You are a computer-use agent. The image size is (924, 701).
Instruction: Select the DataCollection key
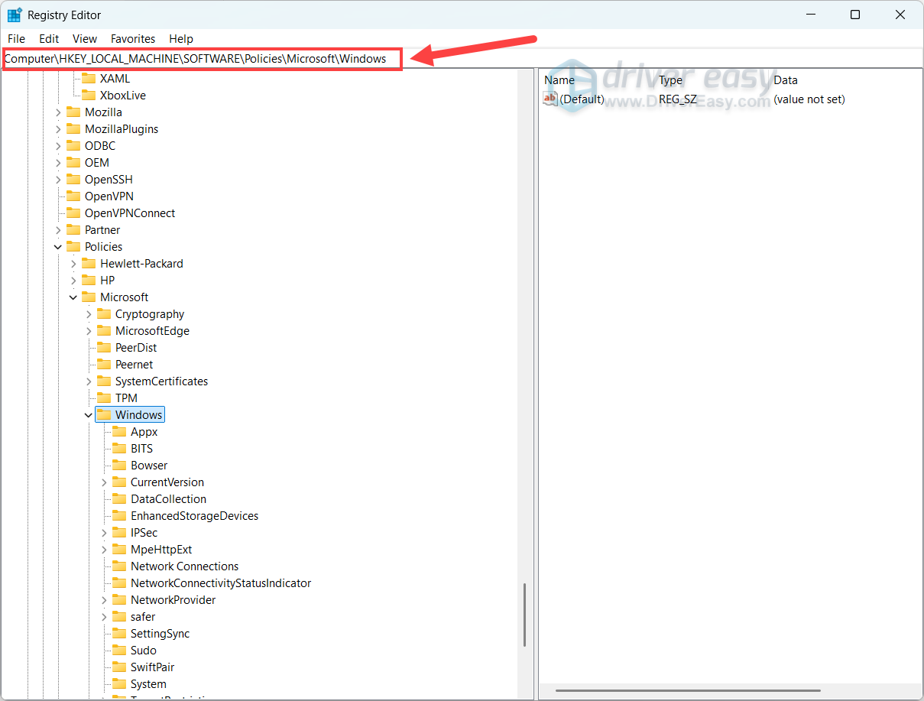(x=168, y=498)
